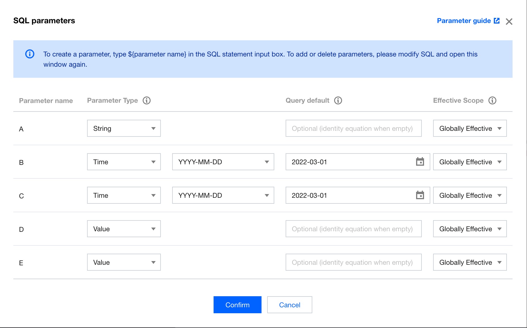Open the Parameter guide link

point(464,21)
